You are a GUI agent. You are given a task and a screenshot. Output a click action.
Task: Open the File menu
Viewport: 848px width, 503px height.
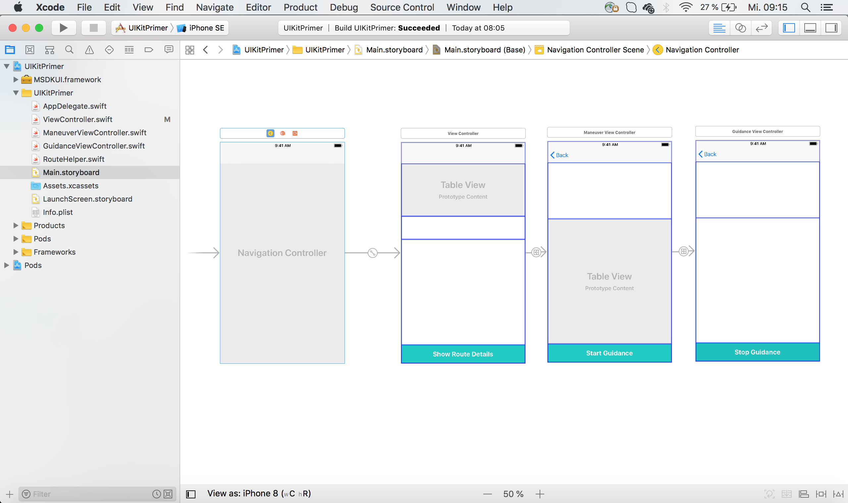[84, 7]
